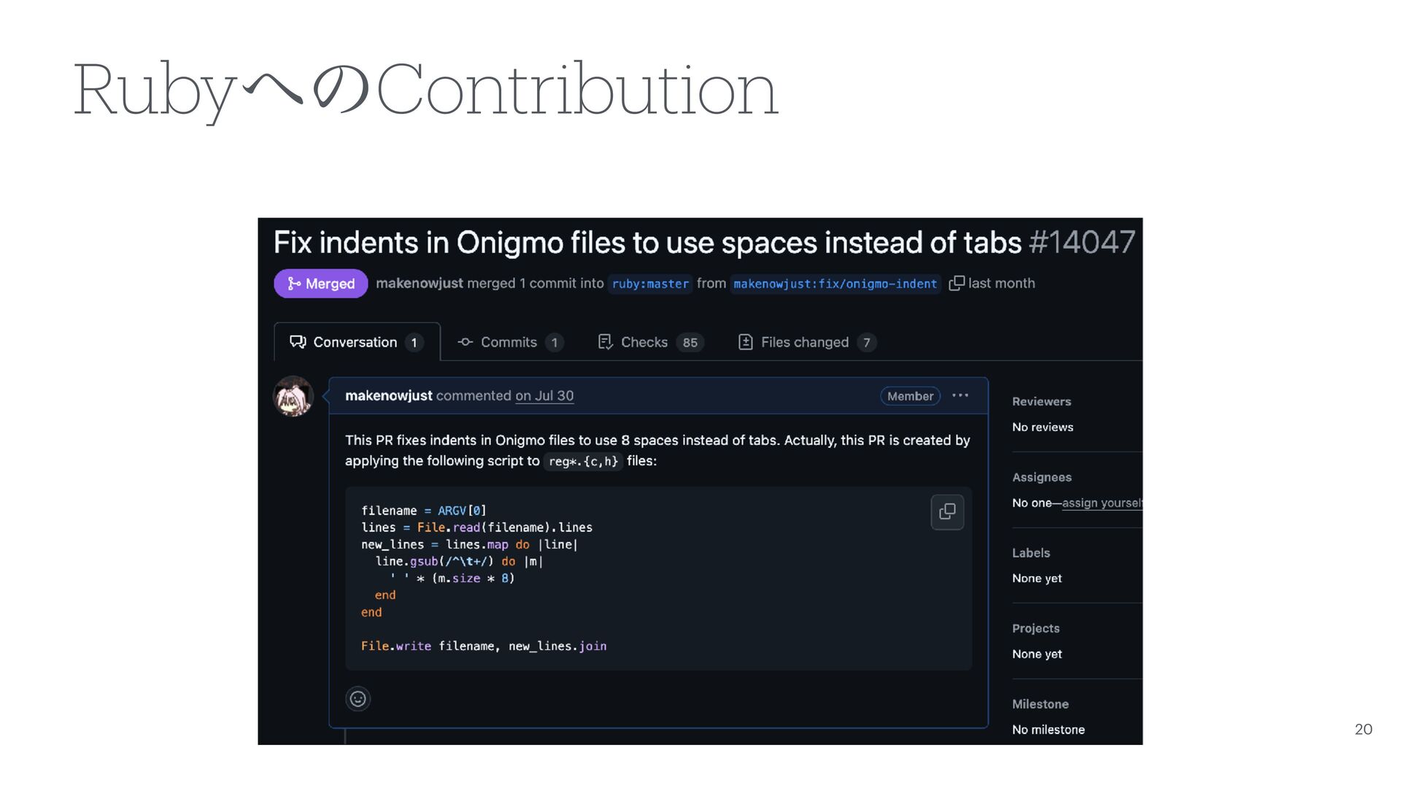Copy the code block with the copy icon
The height and width of the screenshot is (788, 1401).
click(x=947, y=511)
